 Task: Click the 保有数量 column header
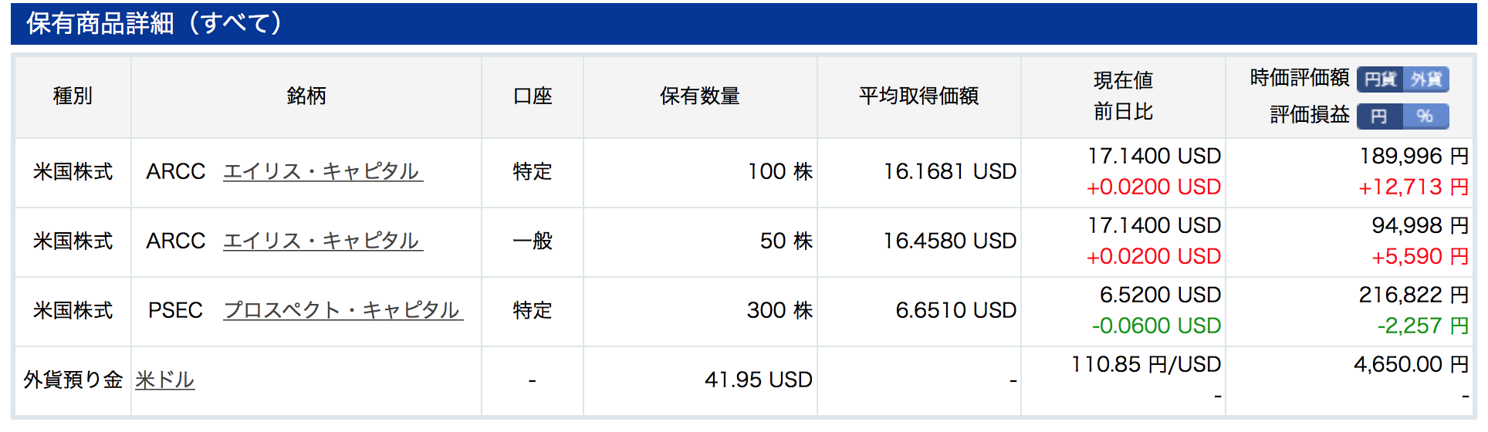700,96
